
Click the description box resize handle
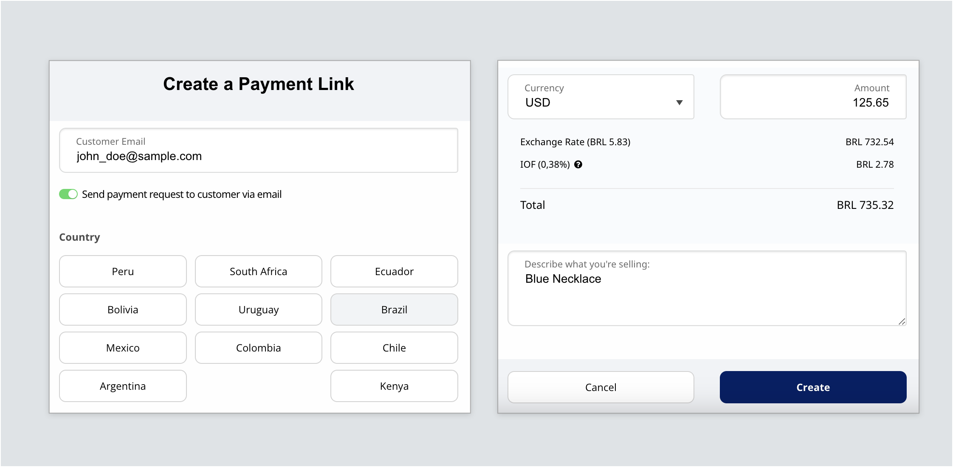[902, 321]
